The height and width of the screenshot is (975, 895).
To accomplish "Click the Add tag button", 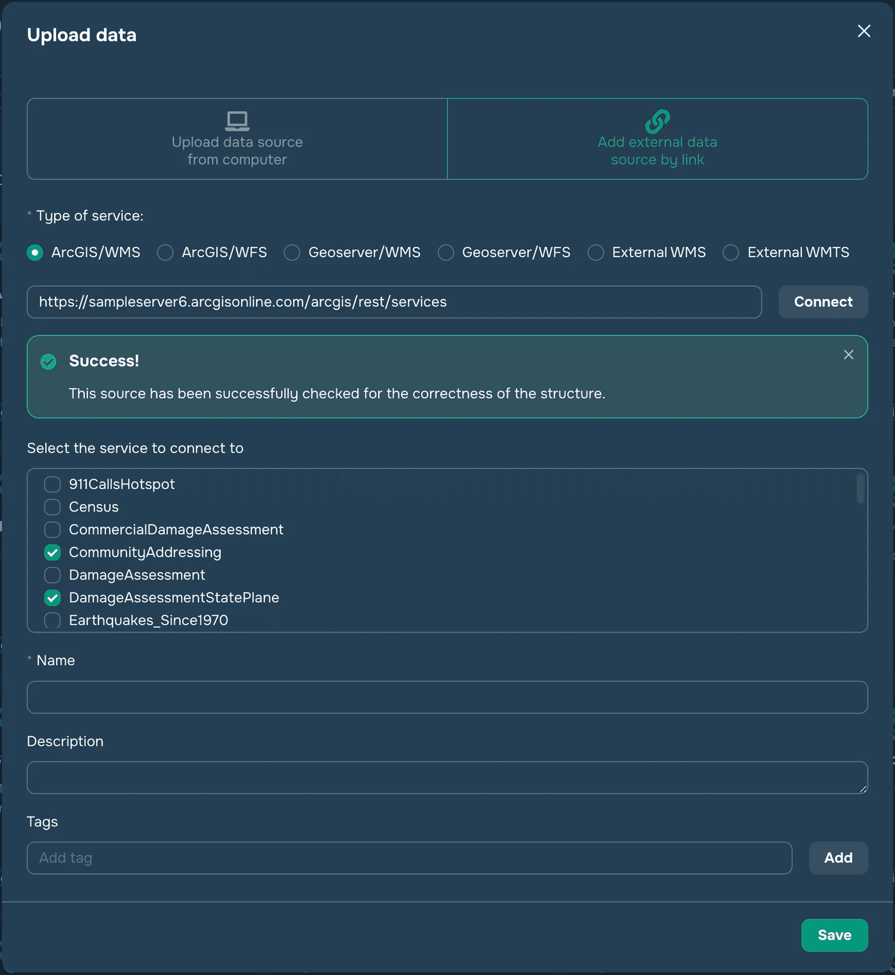I will click(x=838, y=858).
